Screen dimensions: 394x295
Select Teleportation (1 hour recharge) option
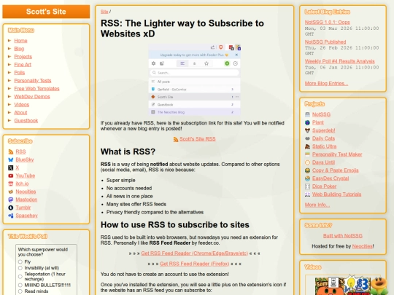coord(20,277)
